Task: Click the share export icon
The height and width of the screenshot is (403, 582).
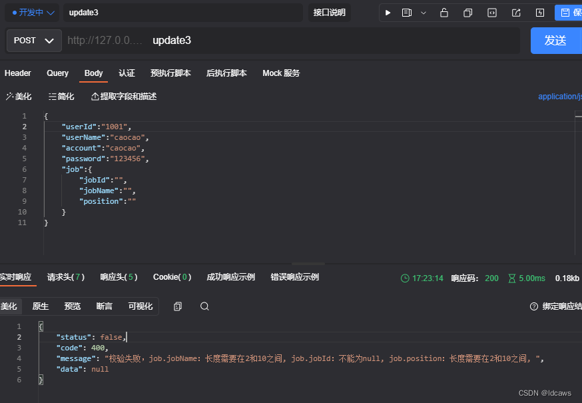Action: 516,13
